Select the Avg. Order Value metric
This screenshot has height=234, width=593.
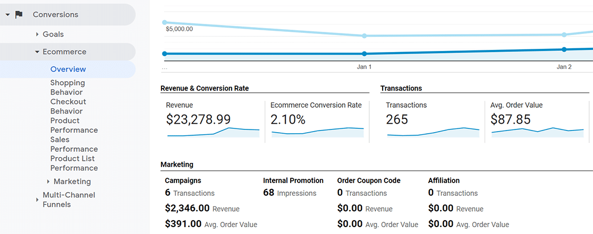coord(516,105)
